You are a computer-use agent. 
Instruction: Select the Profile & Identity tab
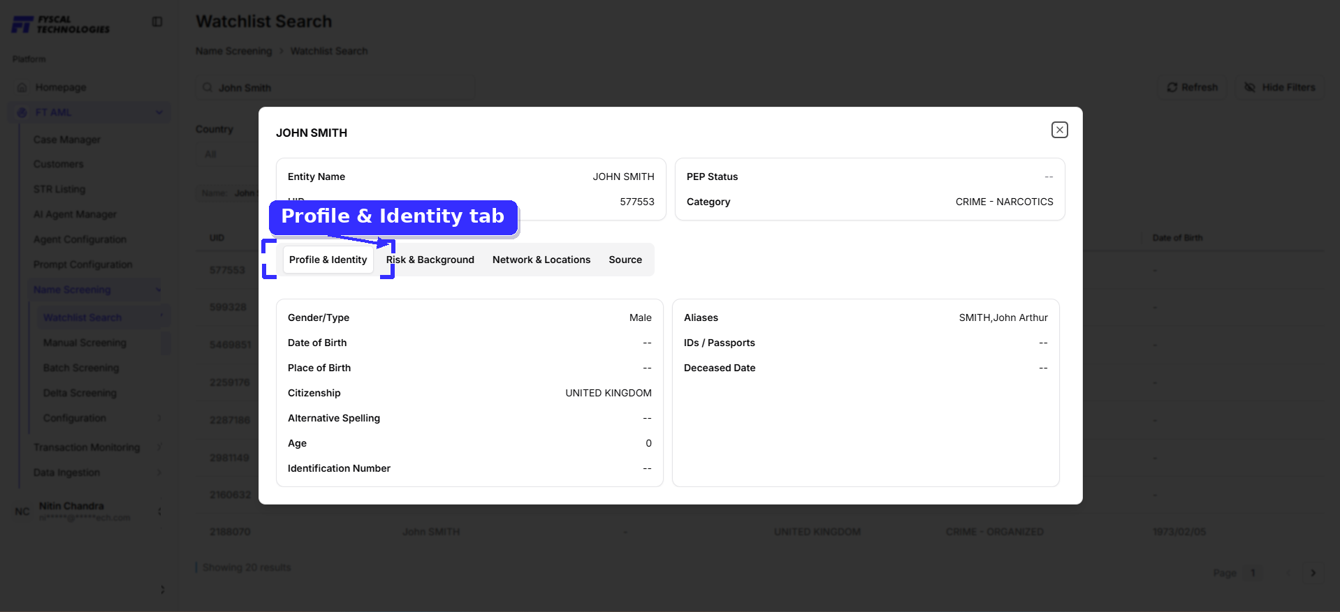click(x=328, y=260)
